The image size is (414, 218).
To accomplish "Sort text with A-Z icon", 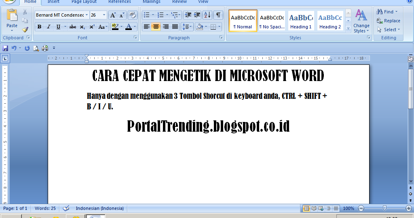I will 207,15.
